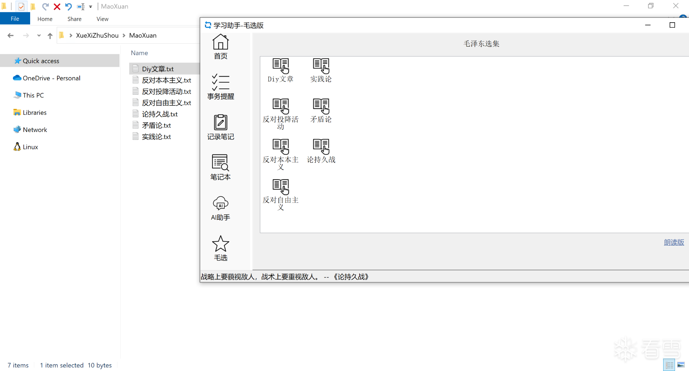Restore down the MaoXuan Explorer window

click(651, 6)
